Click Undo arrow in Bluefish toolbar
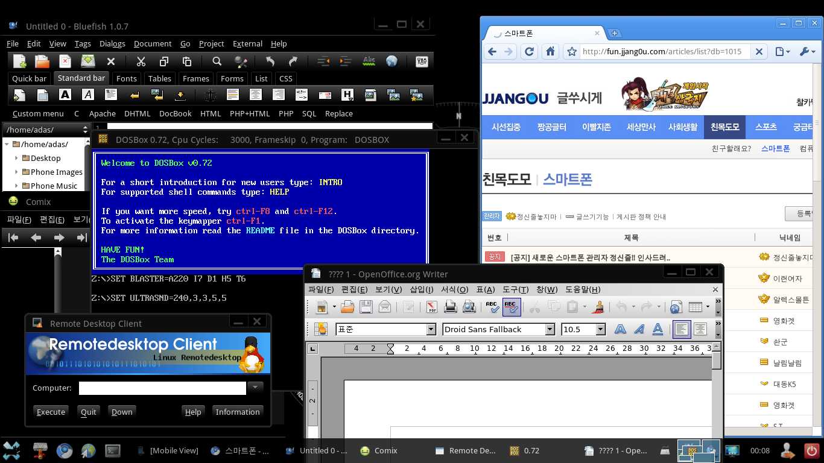This screenshot has height=463, width=824. 270,61
